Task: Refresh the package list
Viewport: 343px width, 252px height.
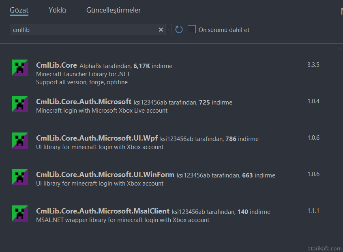Action: pos(179,30)
